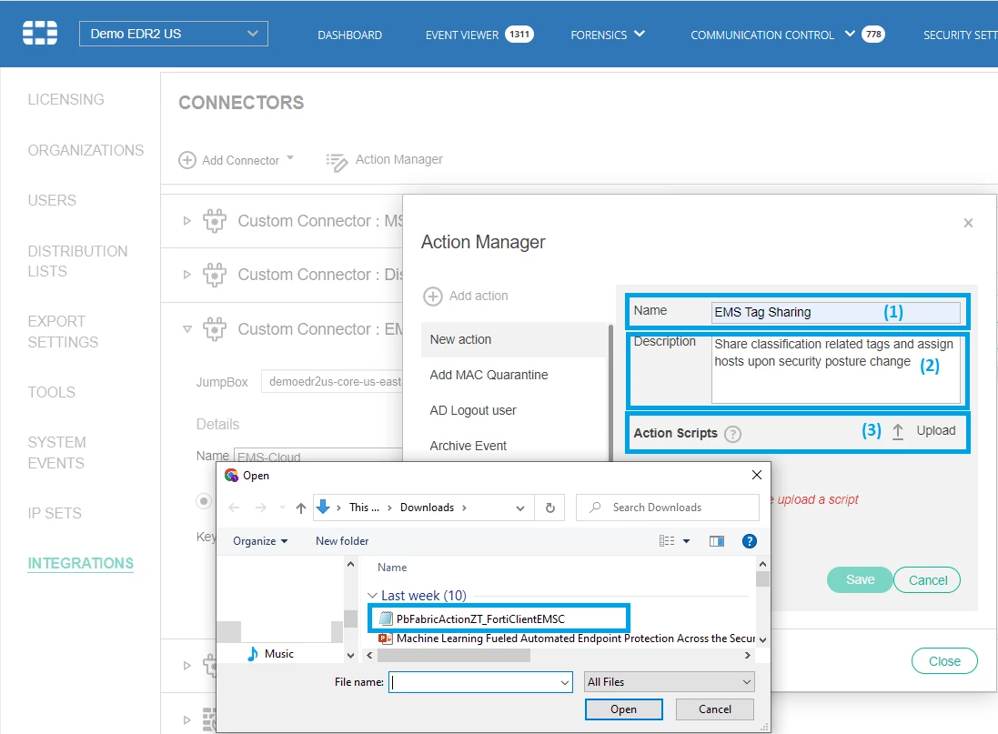Click the 1311 Event Viewer badge
The image size is (998, 734).
click(519, 35)
